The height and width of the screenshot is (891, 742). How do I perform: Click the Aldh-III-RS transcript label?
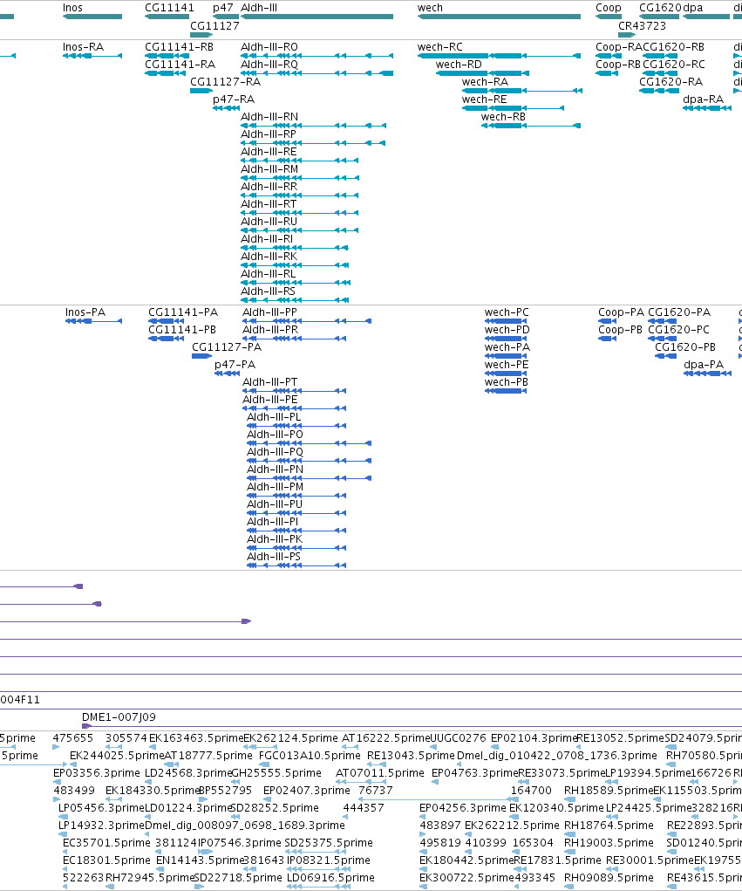pos(268,291)
